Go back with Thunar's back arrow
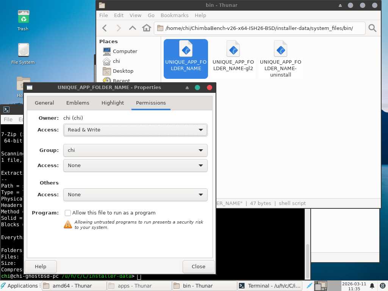The width and height of the screenshot is (388, 291). click(x=105, y=28)
